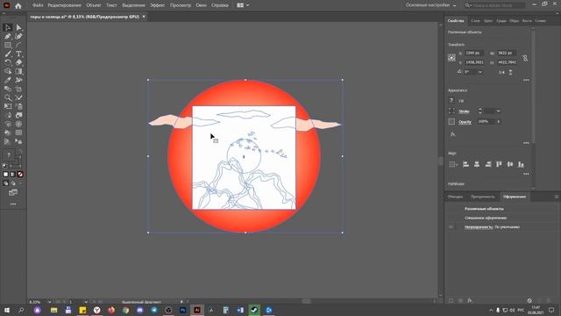Click the horizontal align left icon
Viewport: 561px width, 316px height.
click(465, 164)
